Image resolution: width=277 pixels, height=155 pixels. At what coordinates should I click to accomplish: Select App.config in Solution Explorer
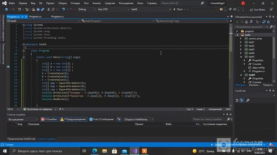[258, 68]
